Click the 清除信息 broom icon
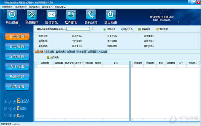This screenshot has width=201, height=126. point(157,29)
